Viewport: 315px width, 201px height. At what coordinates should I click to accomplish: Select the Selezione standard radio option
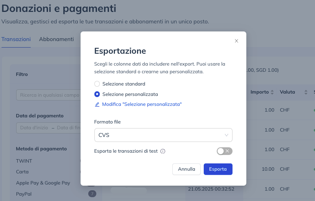[97, 84]
